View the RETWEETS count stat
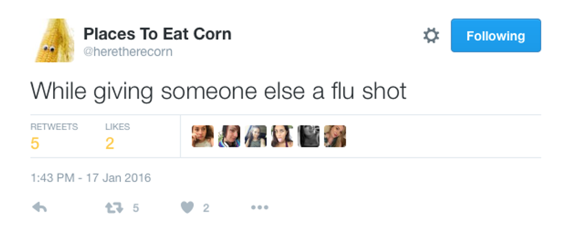 coord(54,136)
